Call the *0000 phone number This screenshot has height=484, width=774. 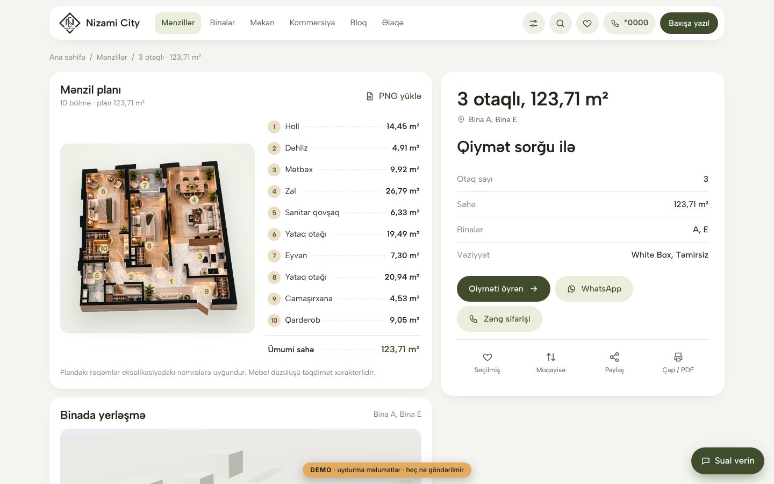click(x=629, y=23)
